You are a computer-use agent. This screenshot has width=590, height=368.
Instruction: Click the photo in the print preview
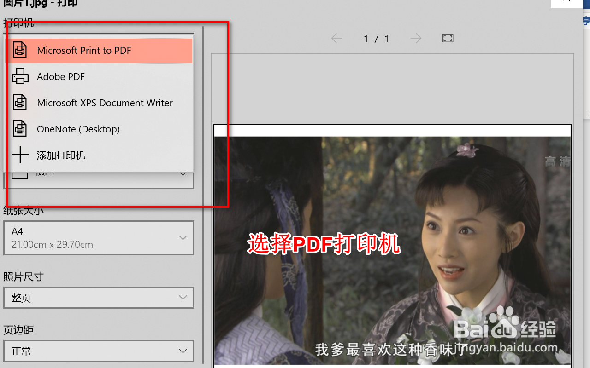click(x=392, y=251)
